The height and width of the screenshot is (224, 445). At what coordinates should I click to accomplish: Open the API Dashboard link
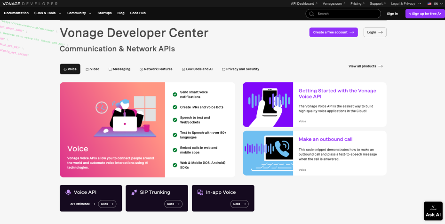click(304, 4)
